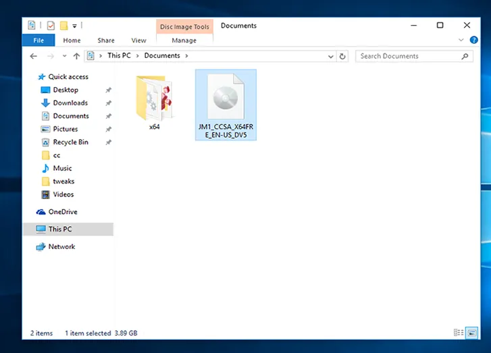The width and height of the screenshot is (491, 353).
Task: Click the search magnifier icon
Action: point(465,56)
